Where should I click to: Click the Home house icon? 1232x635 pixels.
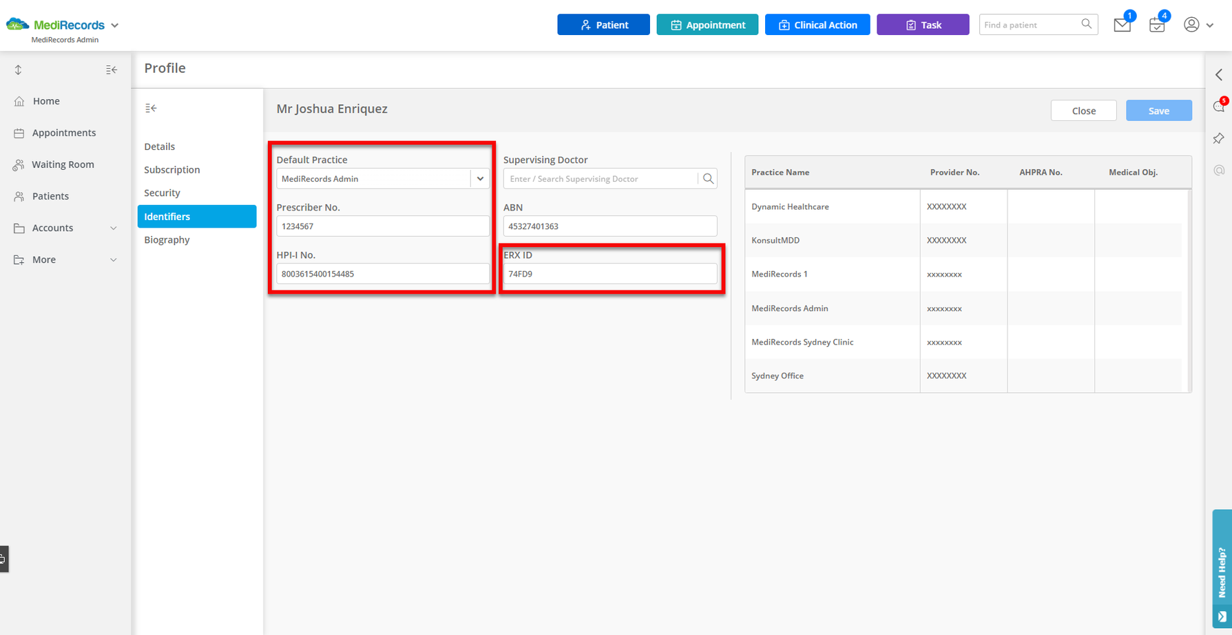[19, 101]
